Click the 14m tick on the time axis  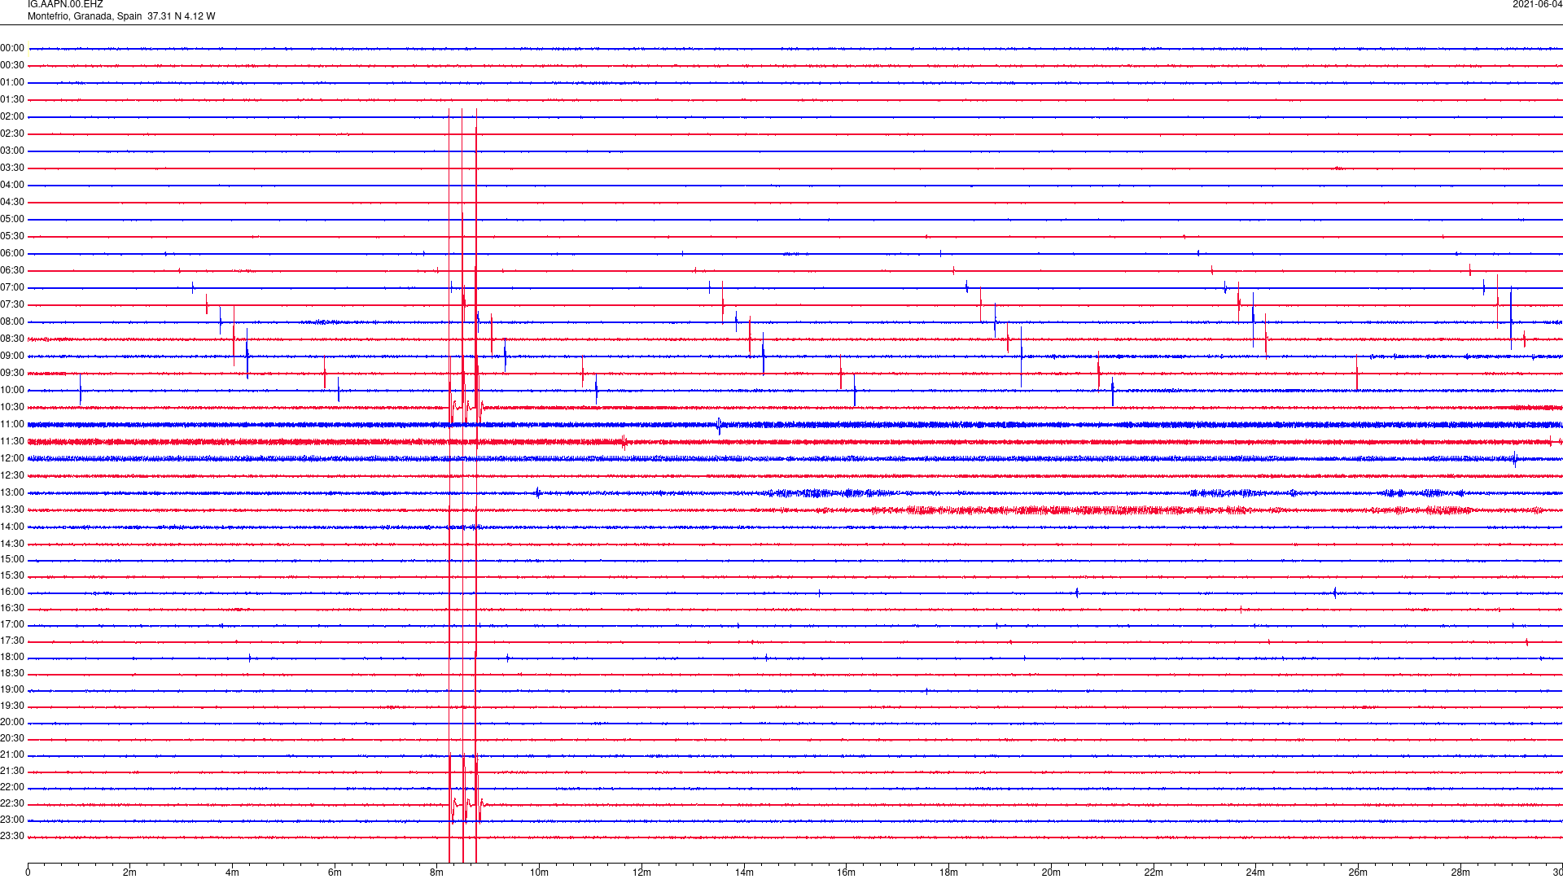click(744, 872)
